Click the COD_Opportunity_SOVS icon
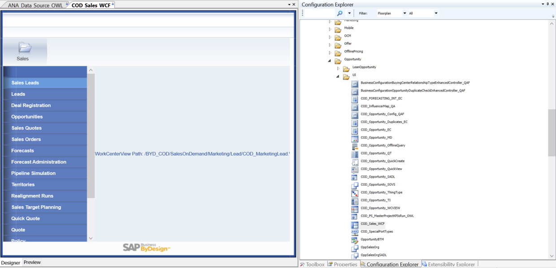The width and height of the screenshot is (556, 268). pos(354,184)
